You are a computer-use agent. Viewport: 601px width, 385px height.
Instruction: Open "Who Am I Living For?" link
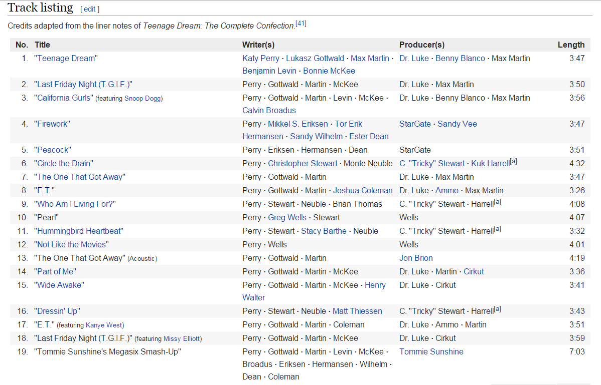point(75,204)
